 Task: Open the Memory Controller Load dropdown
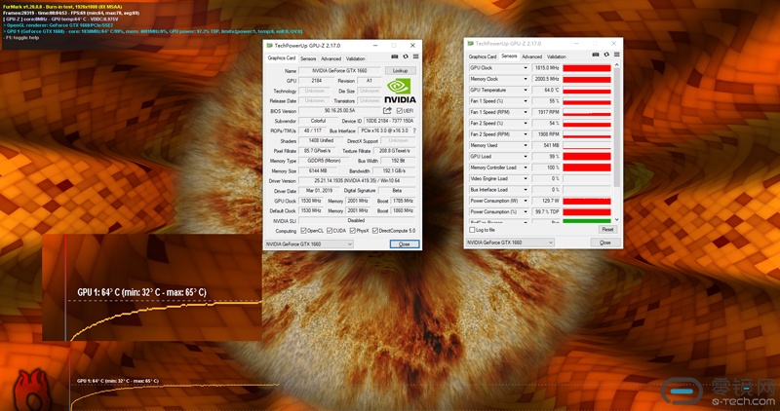[x=525, y=168]
